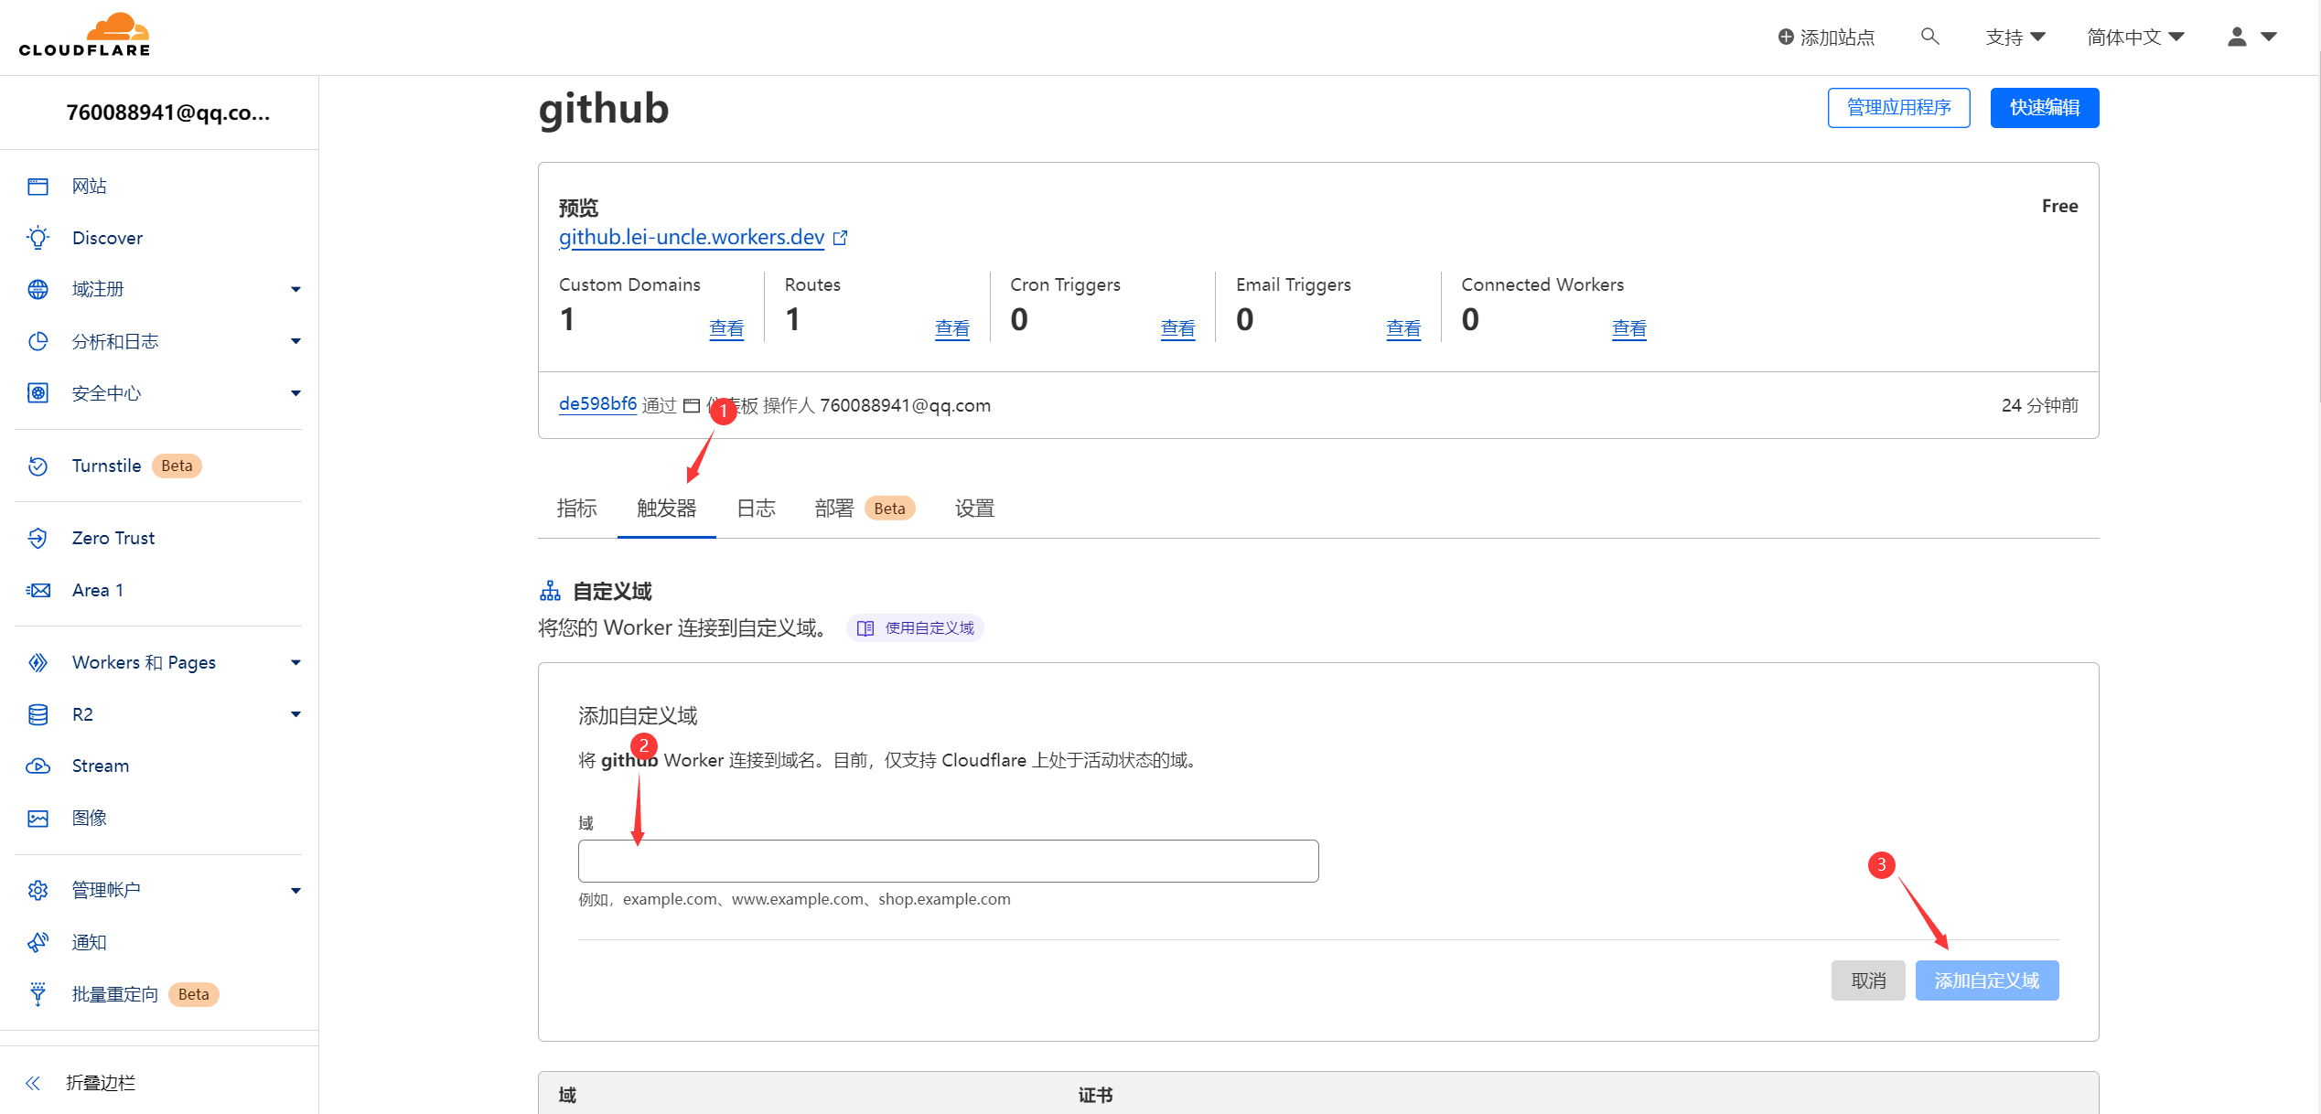
Task: Click the 图像 picture icon
Action: pyautogui.click(x=38, y=819)
